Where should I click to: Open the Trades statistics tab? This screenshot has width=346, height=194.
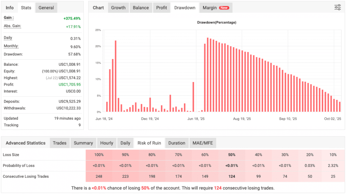pos(59,143)
